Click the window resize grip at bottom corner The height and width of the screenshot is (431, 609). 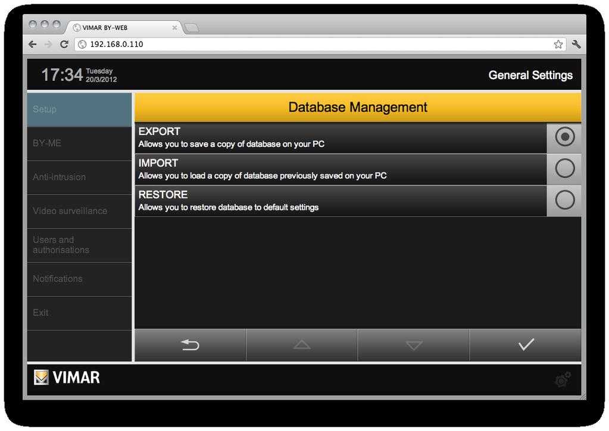click(x=583, y=396)
